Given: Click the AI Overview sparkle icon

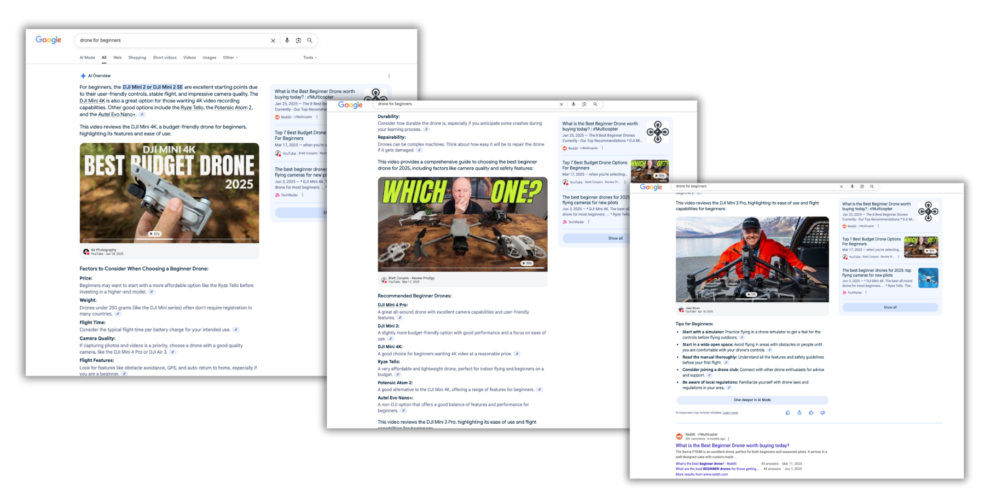Looking at the screenshot, I should pyautogui.click(x=83, y=76).
